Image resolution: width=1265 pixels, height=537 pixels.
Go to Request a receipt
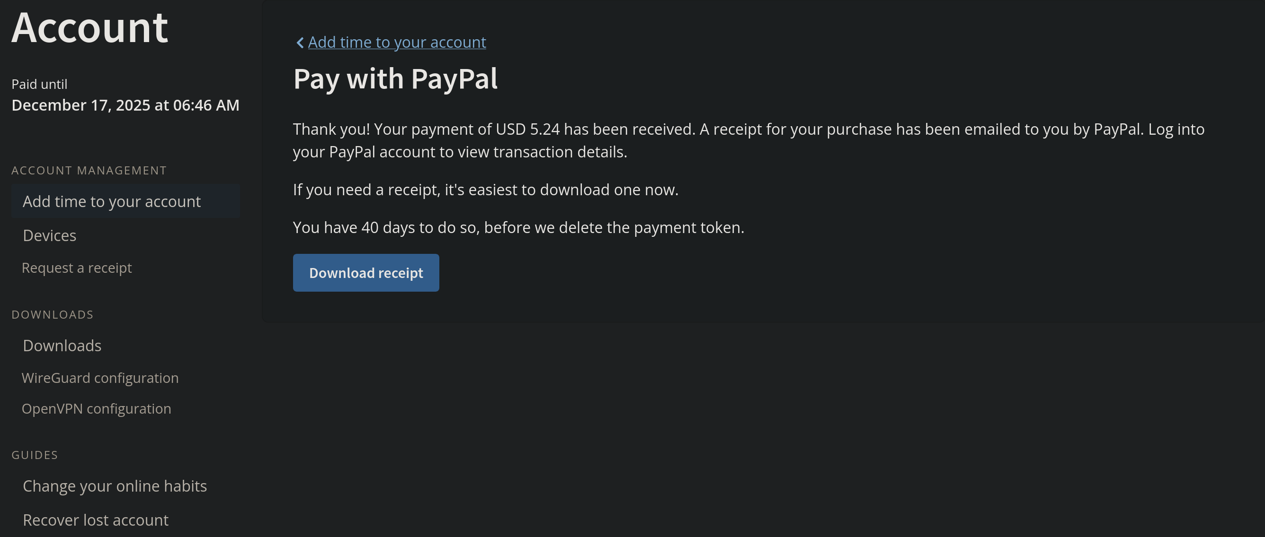click(x=77, y=268)
